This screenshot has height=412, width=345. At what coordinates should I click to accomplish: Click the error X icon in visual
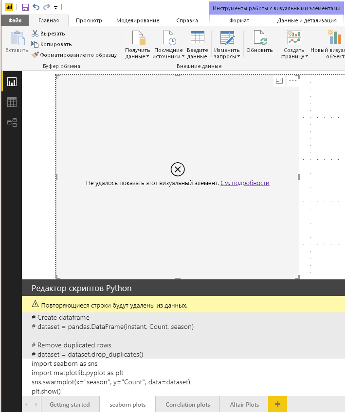[178, 169]
